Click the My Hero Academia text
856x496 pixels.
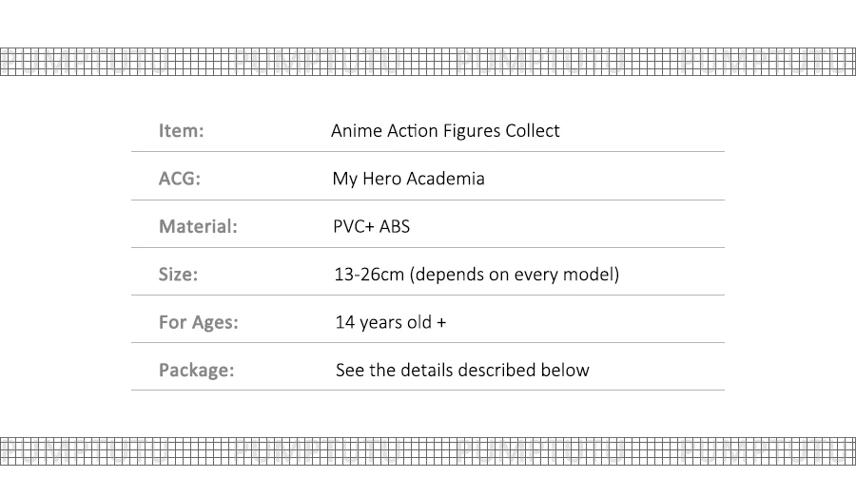pyautogui.click(x=408, y=179)
